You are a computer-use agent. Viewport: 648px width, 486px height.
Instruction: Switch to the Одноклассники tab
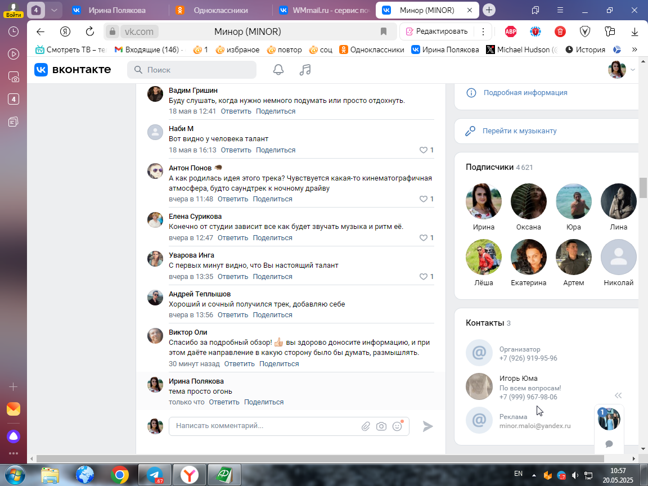tap(220, 10)
